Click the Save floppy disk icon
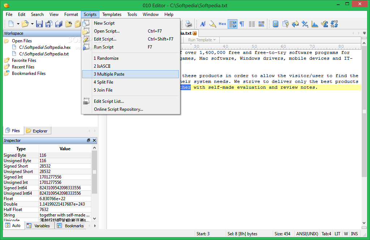370x240 pixels. pyautogui.click(x=39, y=24)
